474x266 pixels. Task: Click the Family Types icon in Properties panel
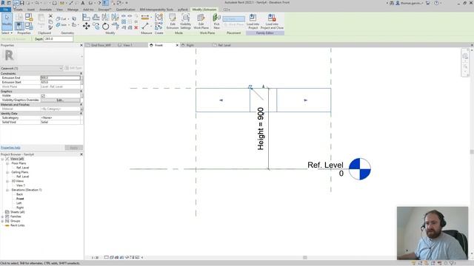coord(29,27)
